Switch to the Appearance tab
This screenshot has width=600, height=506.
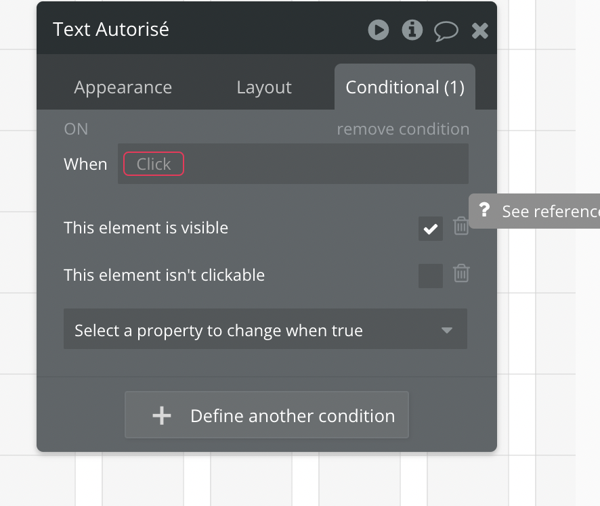point(123,87)
